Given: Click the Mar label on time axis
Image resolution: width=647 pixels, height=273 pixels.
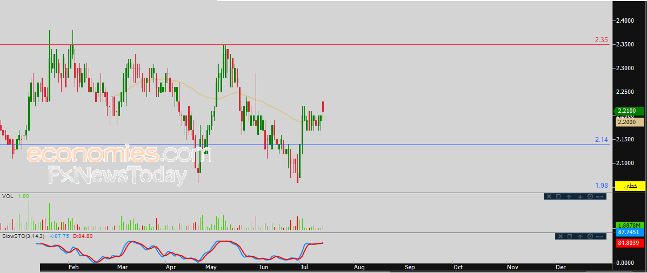Looking at the screenshot, I should 122,267.
